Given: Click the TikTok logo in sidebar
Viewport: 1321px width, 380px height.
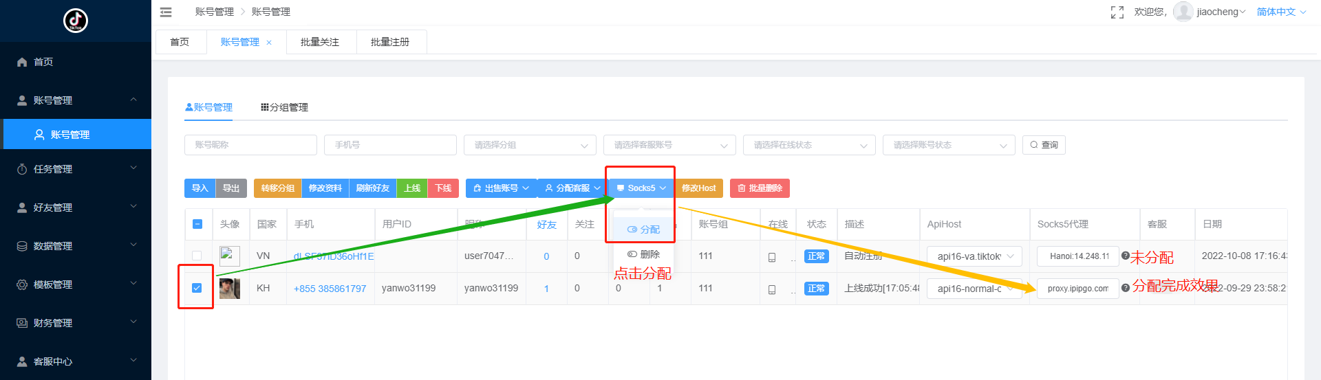Looking at the screenshot, I should (76, 21).
